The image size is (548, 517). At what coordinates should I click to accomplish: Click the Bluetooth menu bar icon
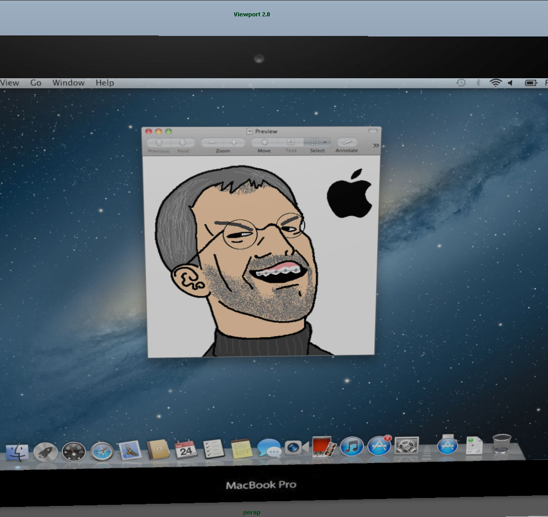coord(478,82)
